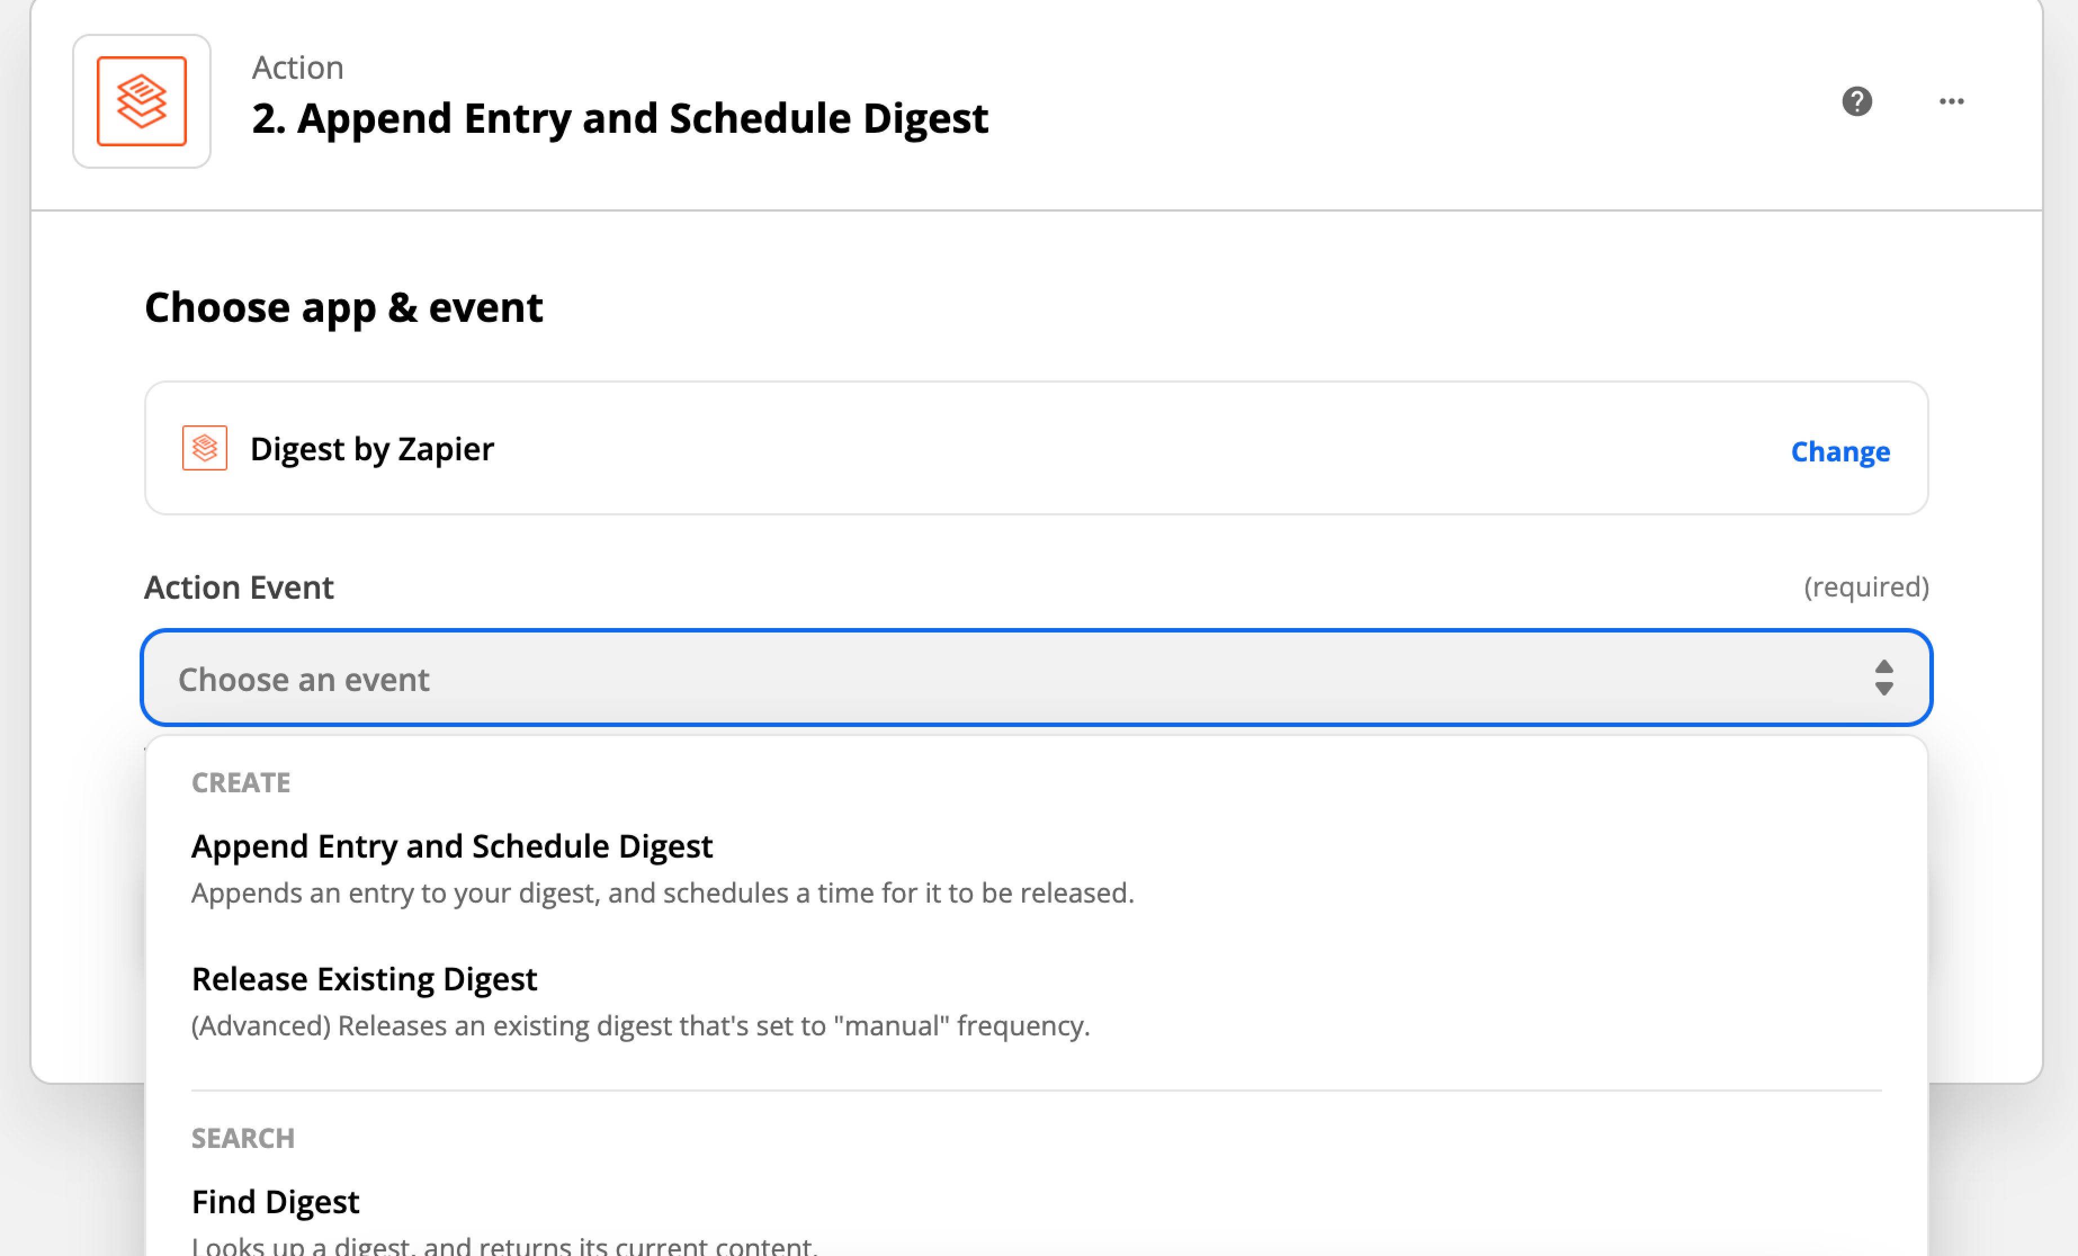The image size is (2078, 1256).
Task: Select Append Entry and Schedule Digest option
Action: pyautogui.click(x=1037, y=868)
